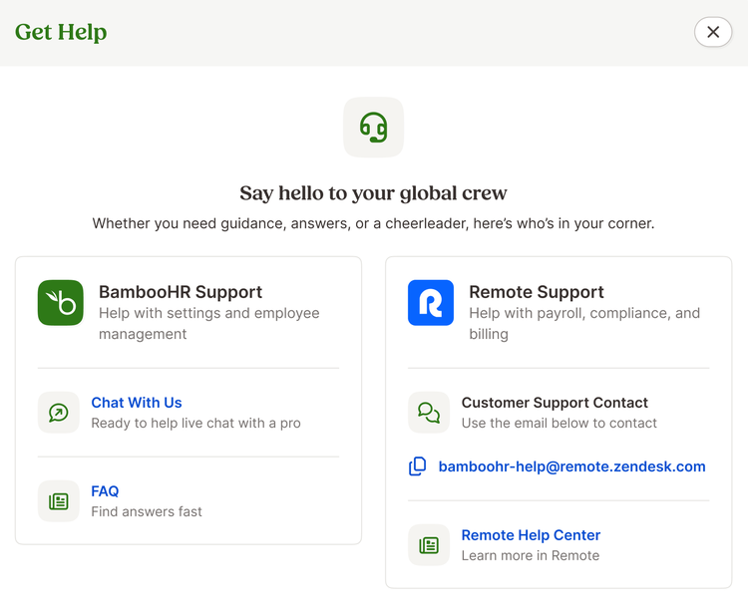Click the green headset support icon
The image size is (748, 614).
point(374,128)
